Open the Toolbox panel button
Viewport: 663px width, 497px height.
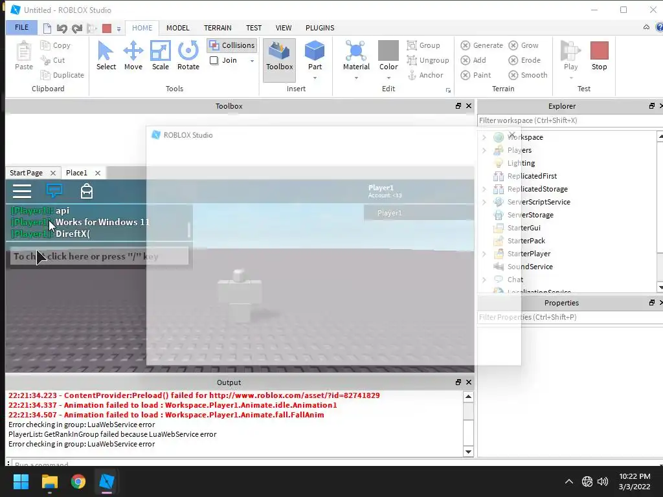click(280, 60)
